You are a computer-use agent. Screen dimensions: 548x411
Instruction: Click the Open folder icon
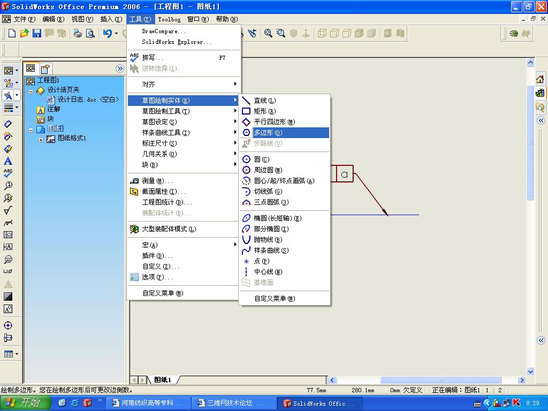click(x=24, y=33)
